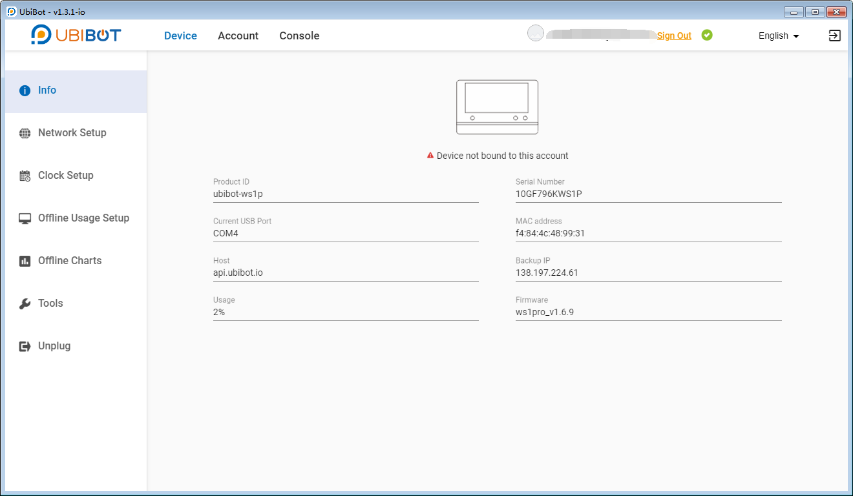Click the MAC address f4:84:4c:48:99:31
Image resolution: width=853 pixels, height=496 pixels.
[x=649, y=233]
